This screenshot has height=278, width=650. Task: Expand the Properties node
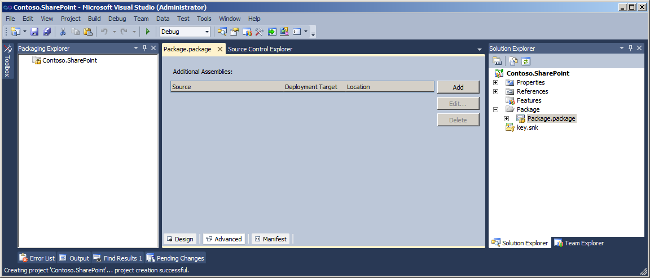[495, 82]
